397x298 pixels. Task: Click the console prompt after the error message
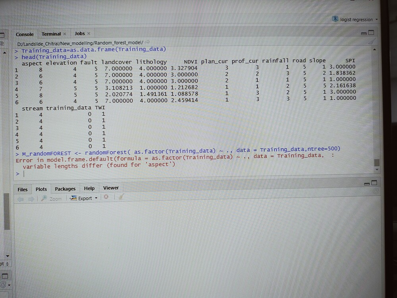[24, 174]
